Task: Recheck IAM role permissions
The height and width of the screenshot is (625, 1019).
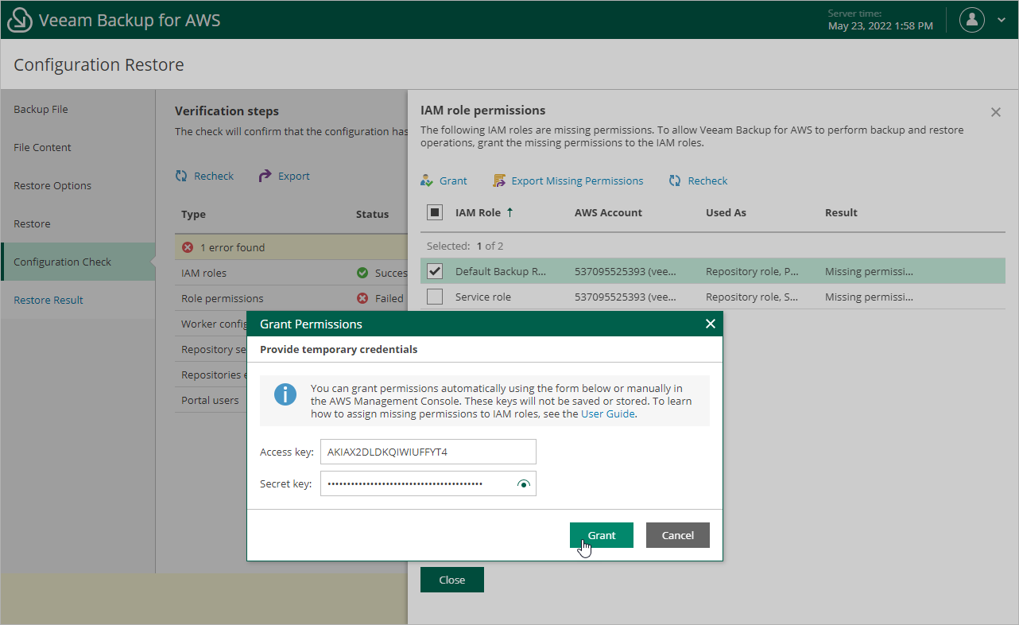Action: pyautogui.click(x=697, y=181)
